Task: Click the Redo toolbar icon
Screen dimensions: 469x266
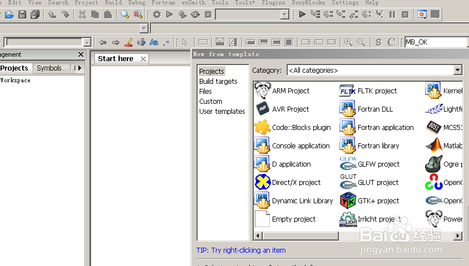Action: pos(65,14)
